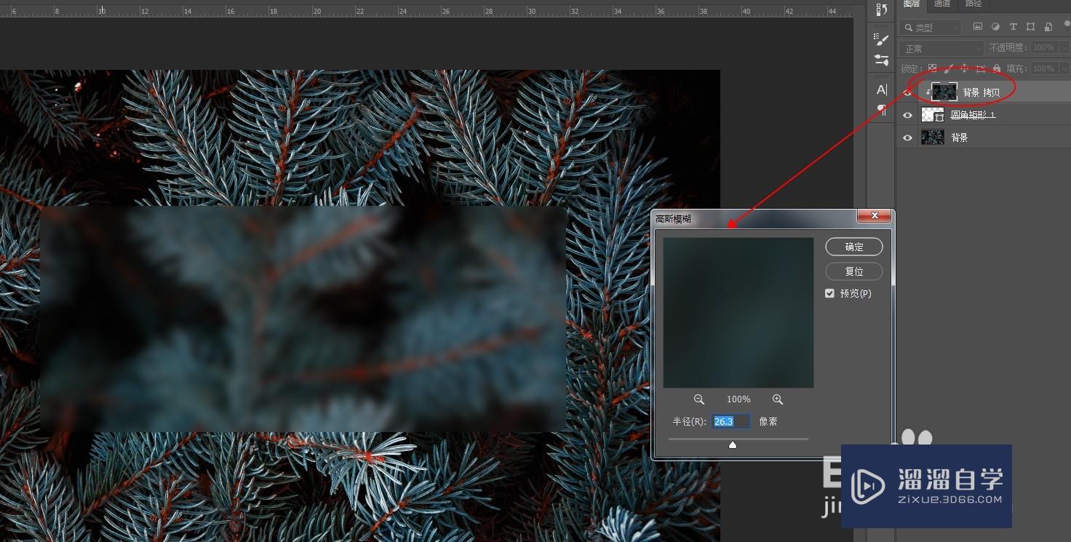Filter layers by pixel layer icon
The image size is (1071, 542).
point(978,27)
